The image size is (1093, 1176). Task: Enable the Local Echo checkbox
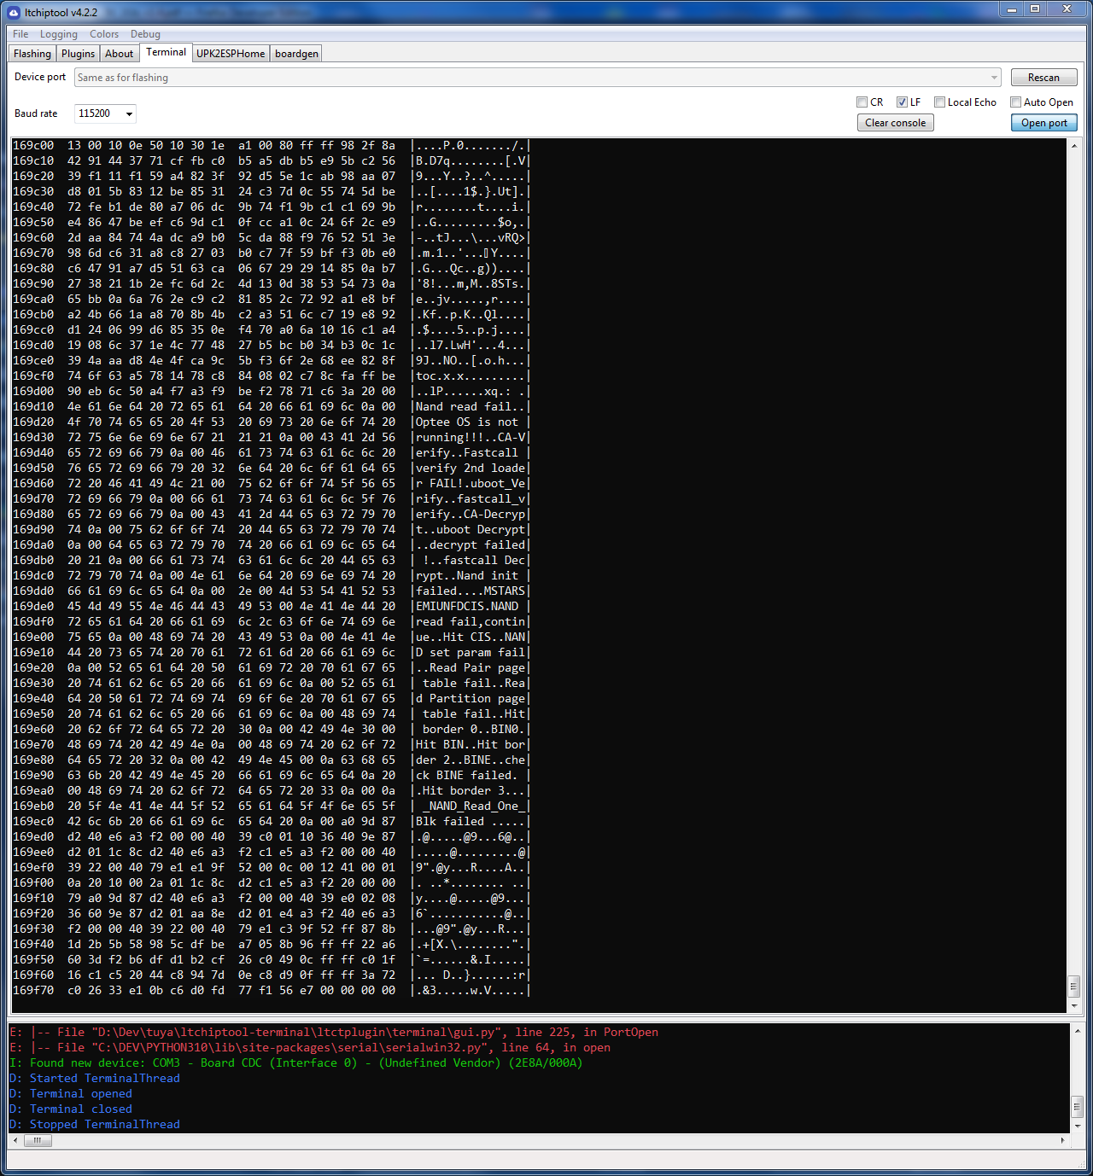(940, 102)
